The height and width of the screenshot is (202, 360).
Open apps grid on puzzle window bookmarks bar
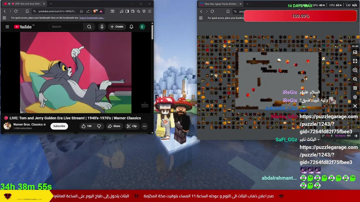click(201, 18)
